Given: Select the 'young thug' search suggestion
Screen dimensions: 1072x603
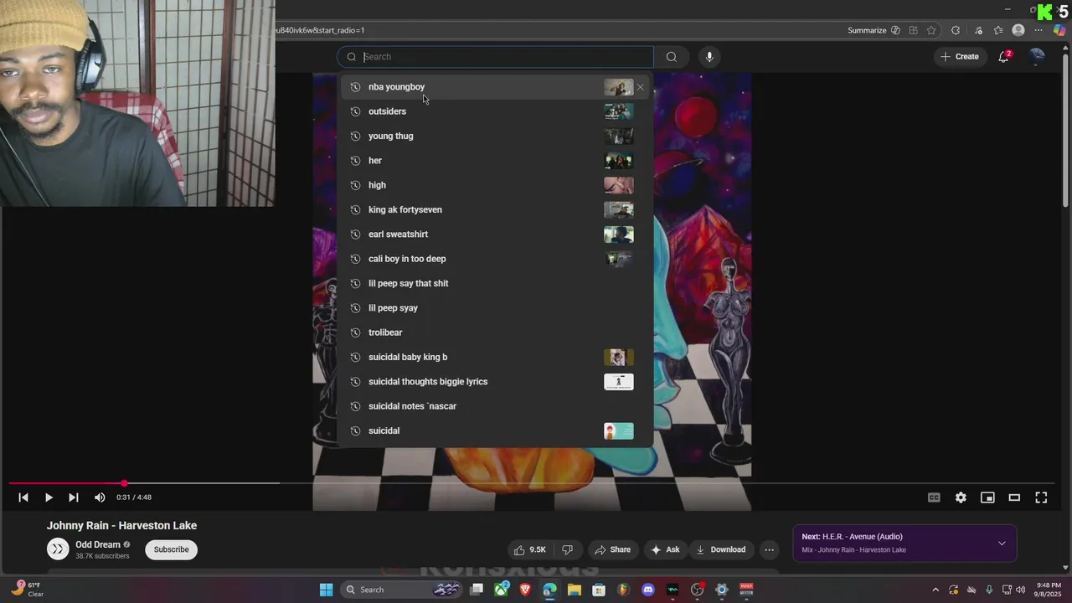Looking at the screenshot, I should [x=496, y=136].
